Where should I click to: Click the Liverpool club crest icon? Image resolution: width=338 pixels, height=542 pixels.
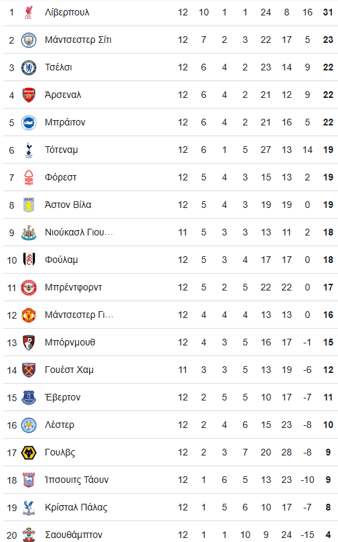(x=29, y=13)
